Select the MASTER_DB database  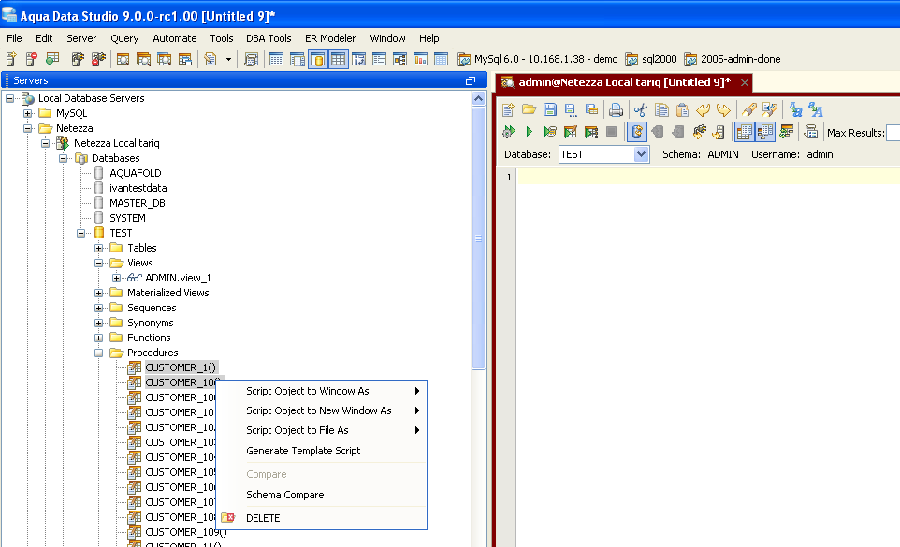(x=138, y=203)
